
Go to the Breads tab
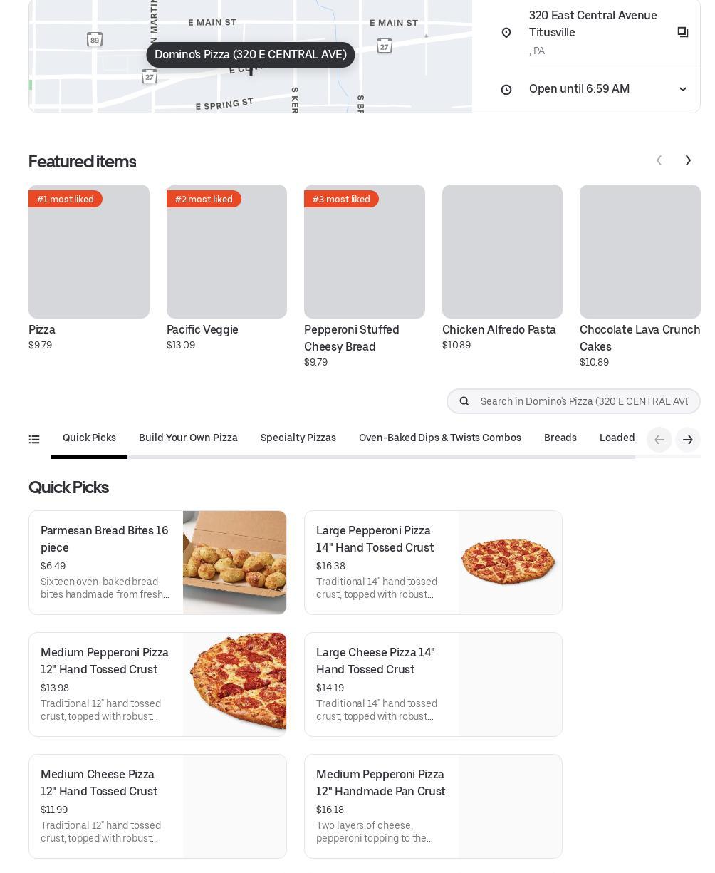[560, 438]
